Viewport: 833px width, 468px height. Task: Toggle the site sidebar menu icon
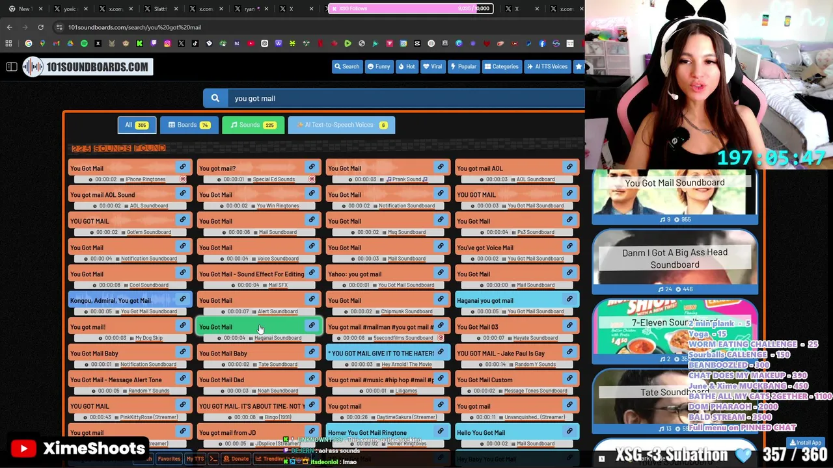(11, 67)
